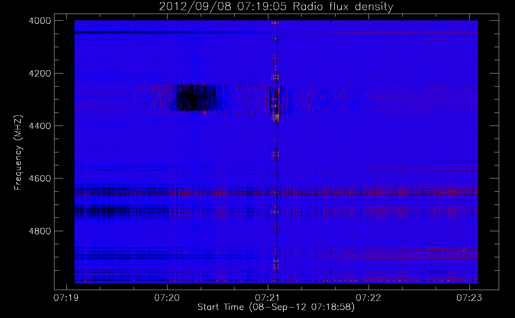Click the 07:22 time axis label
Viewport: 515px width, 318px height.
tap(369, 298)
